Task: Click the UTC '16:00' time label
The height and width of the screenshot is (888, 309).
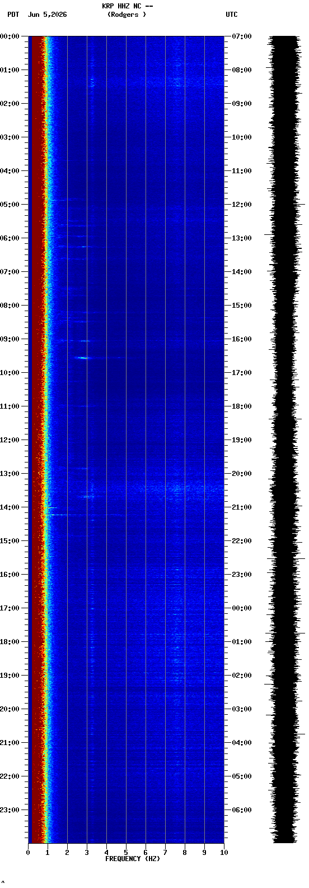Action: pyautogui.click(x=242, y=339)
